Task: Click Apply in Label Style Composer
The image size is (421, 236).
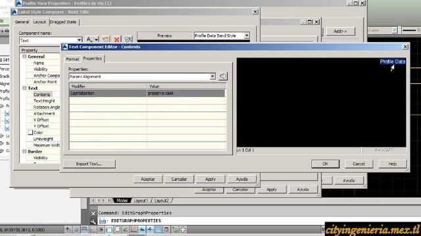Action: pos(210,179)
